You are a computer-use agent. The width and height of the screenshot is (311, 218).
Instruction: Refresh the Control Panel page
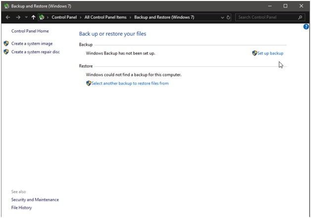tap(228, 17)
